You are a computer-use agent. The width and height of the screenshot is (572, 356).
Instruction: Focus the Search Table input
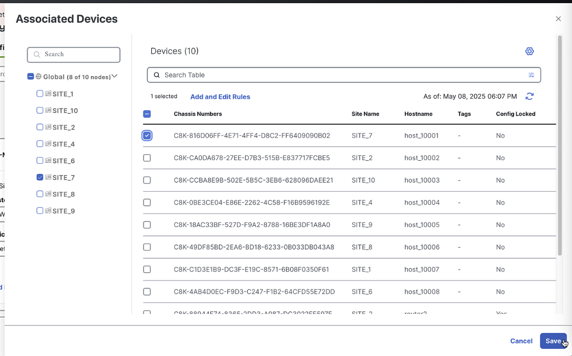pyautogui.click(x=344, y=75)
